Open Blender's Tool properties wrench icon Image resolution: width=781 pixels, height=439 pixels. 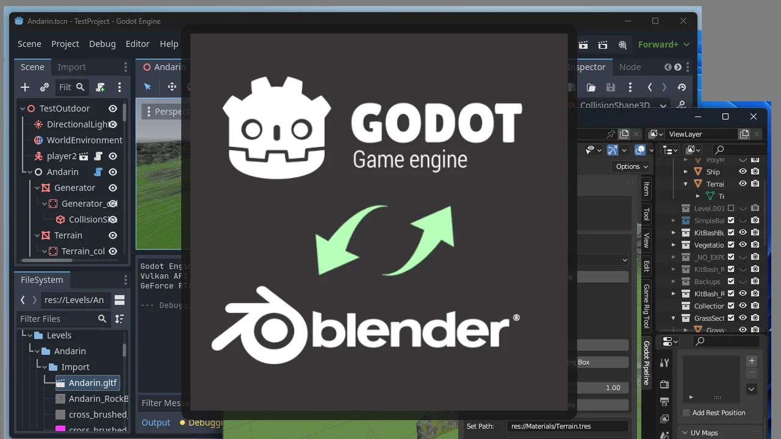665,363
